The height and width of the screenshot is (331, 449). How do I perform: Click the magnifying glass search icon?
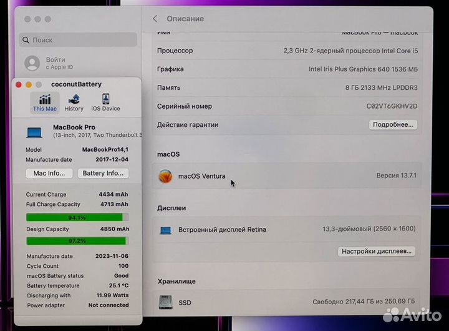[26, 40]
